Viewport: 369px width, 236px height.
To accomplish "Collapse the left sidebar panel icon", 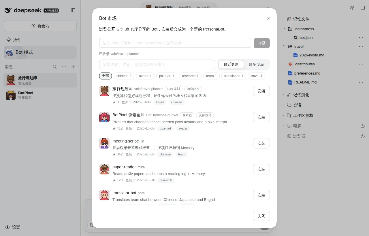I will [73, 10].
